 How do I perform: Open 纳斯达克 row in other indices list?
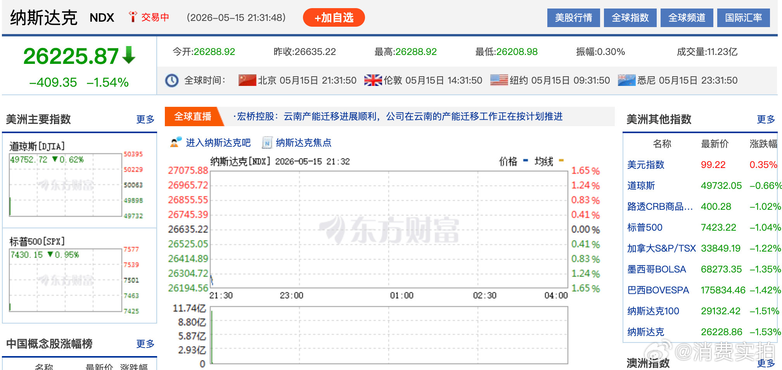[x=646, y=332]
